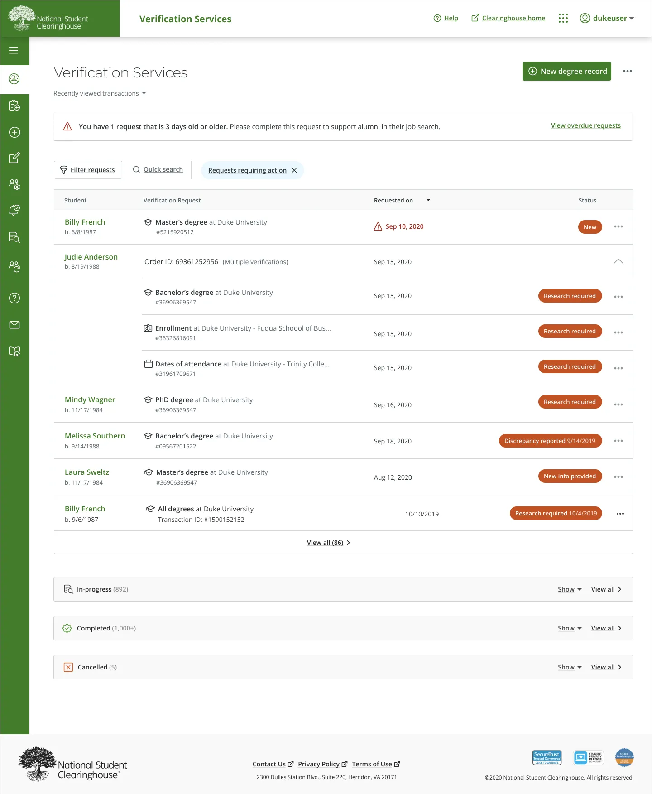Open row actions for the Enrollment verification

(618, 332)
